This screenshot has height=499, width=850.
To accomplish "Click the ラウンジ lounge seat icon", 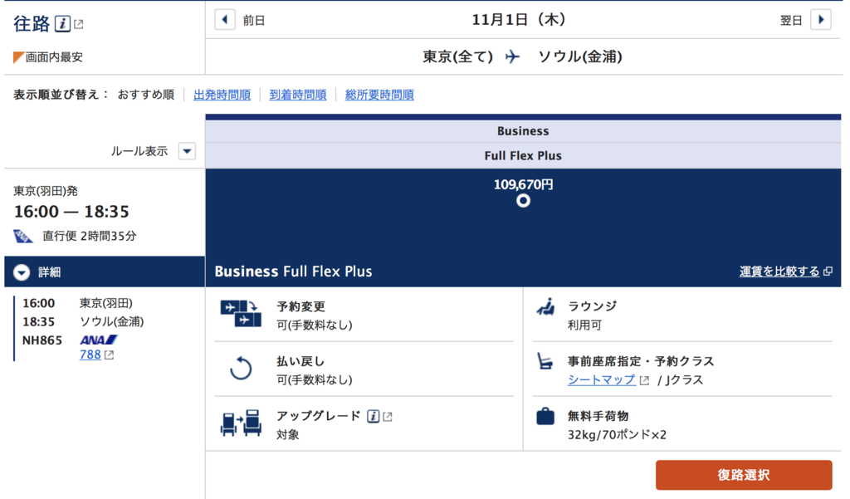I will pyautogui.click(x=546, y=307).
